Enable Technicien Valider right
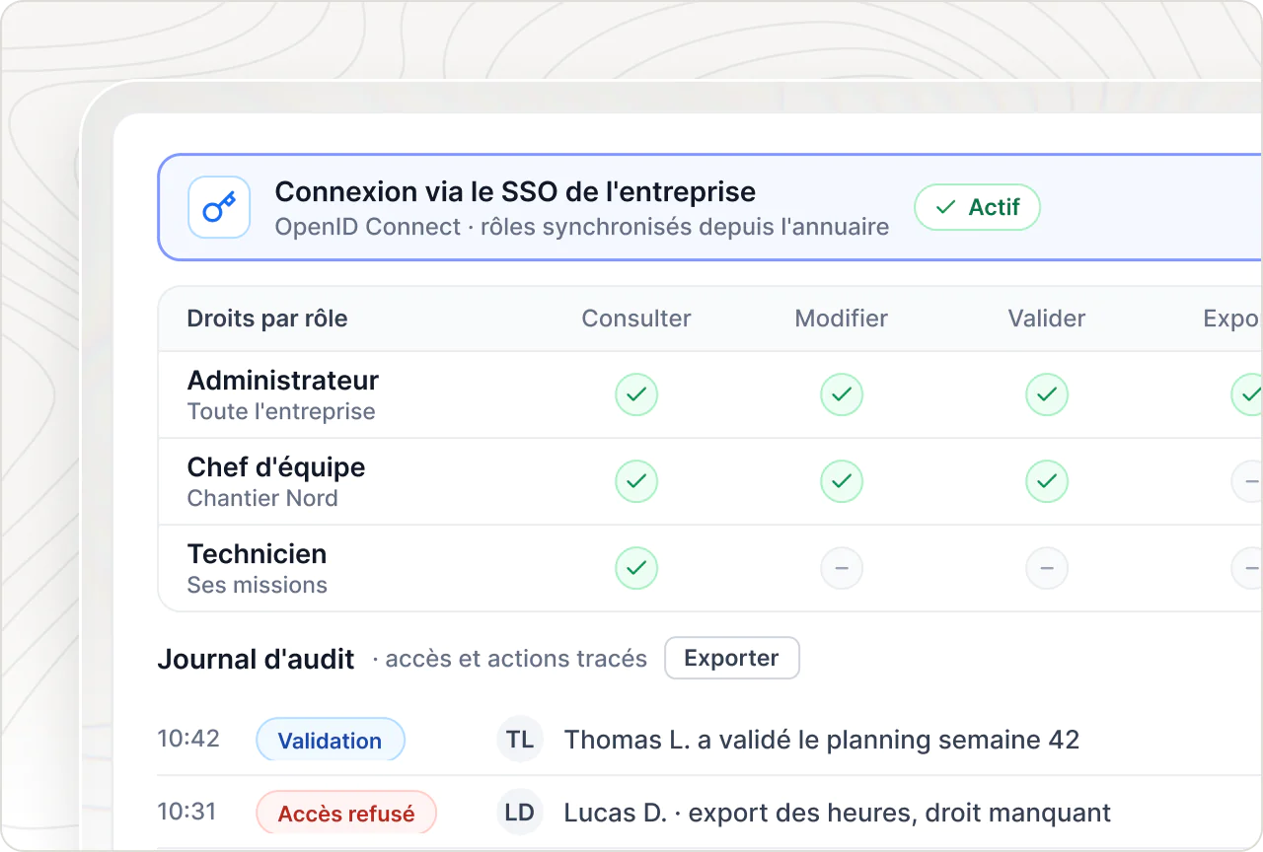 [x=1047, y=568]
